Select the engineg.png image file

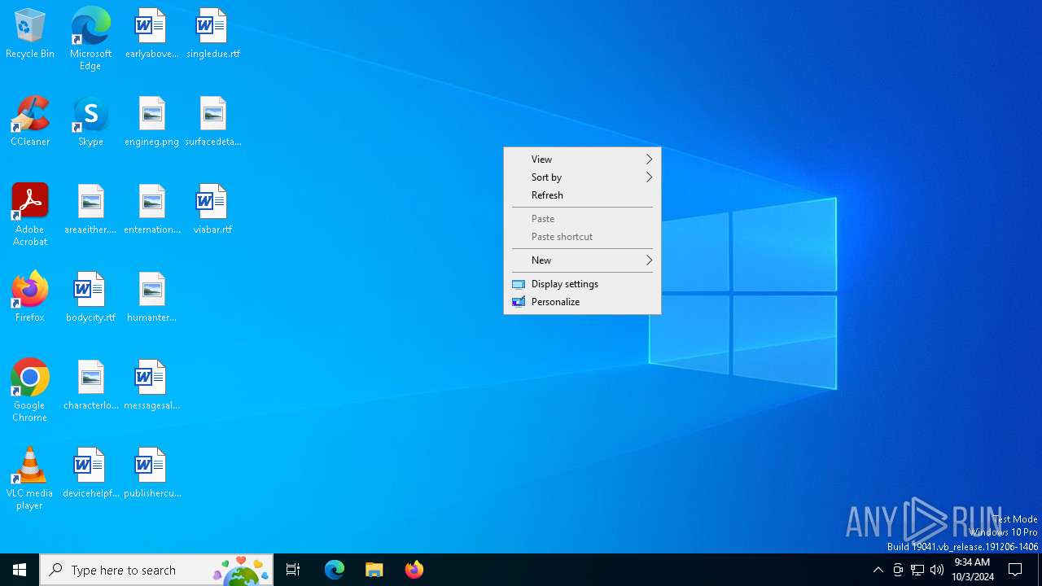pyautogui.click(x=151, y=122)
